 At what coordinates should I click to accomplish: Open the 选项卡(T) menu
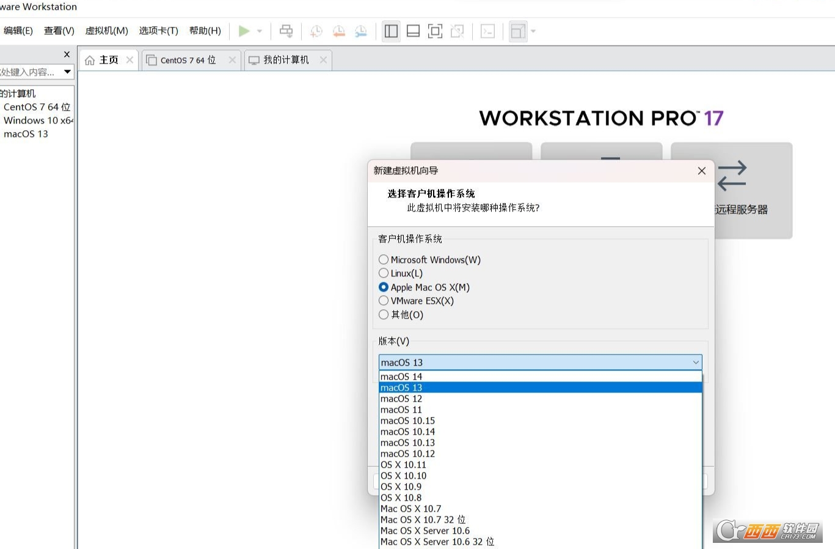click(x=159, y=31)
